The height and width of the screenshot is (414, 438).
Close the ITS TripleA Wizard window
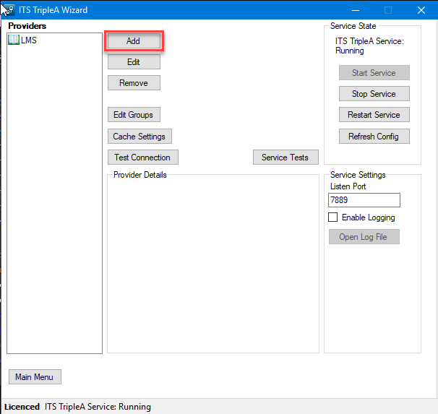421,10
